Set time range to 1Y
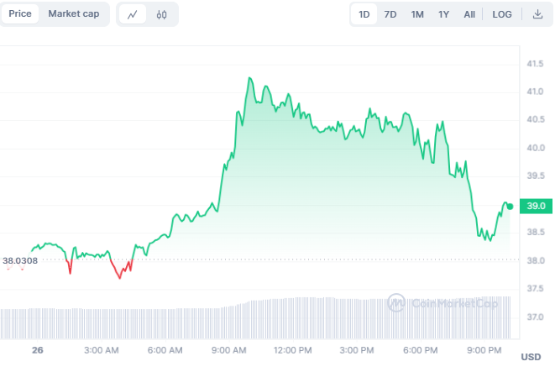The image size is (555, 372). tap(443, 14)
